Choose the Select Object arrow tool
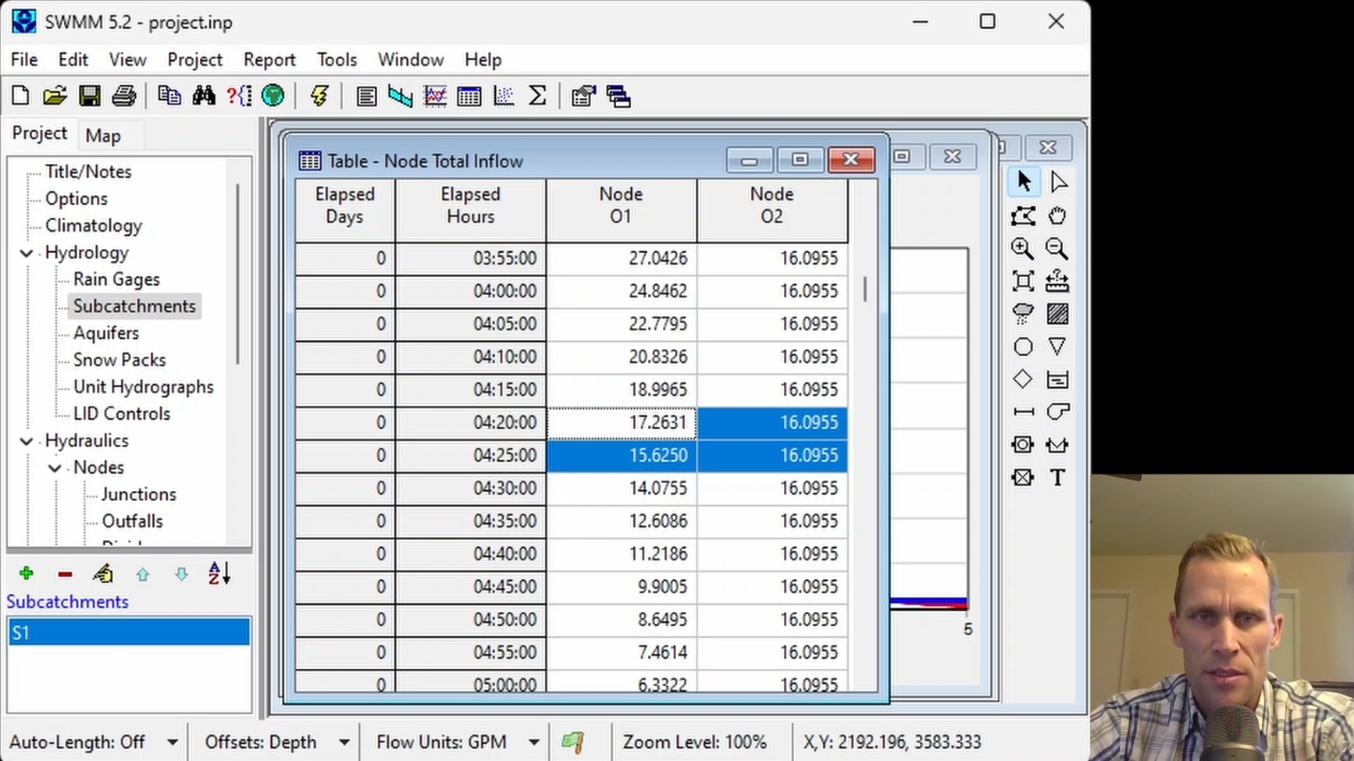1354x761 pixels. [x=1024, y=182]
